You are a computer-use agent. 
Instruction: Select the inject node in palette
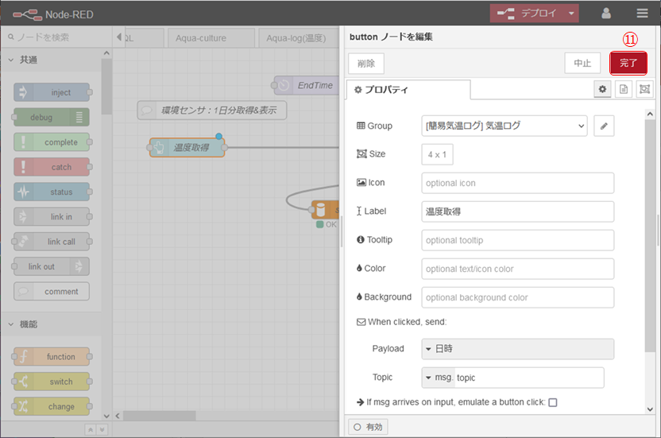[x=52, y=92]
